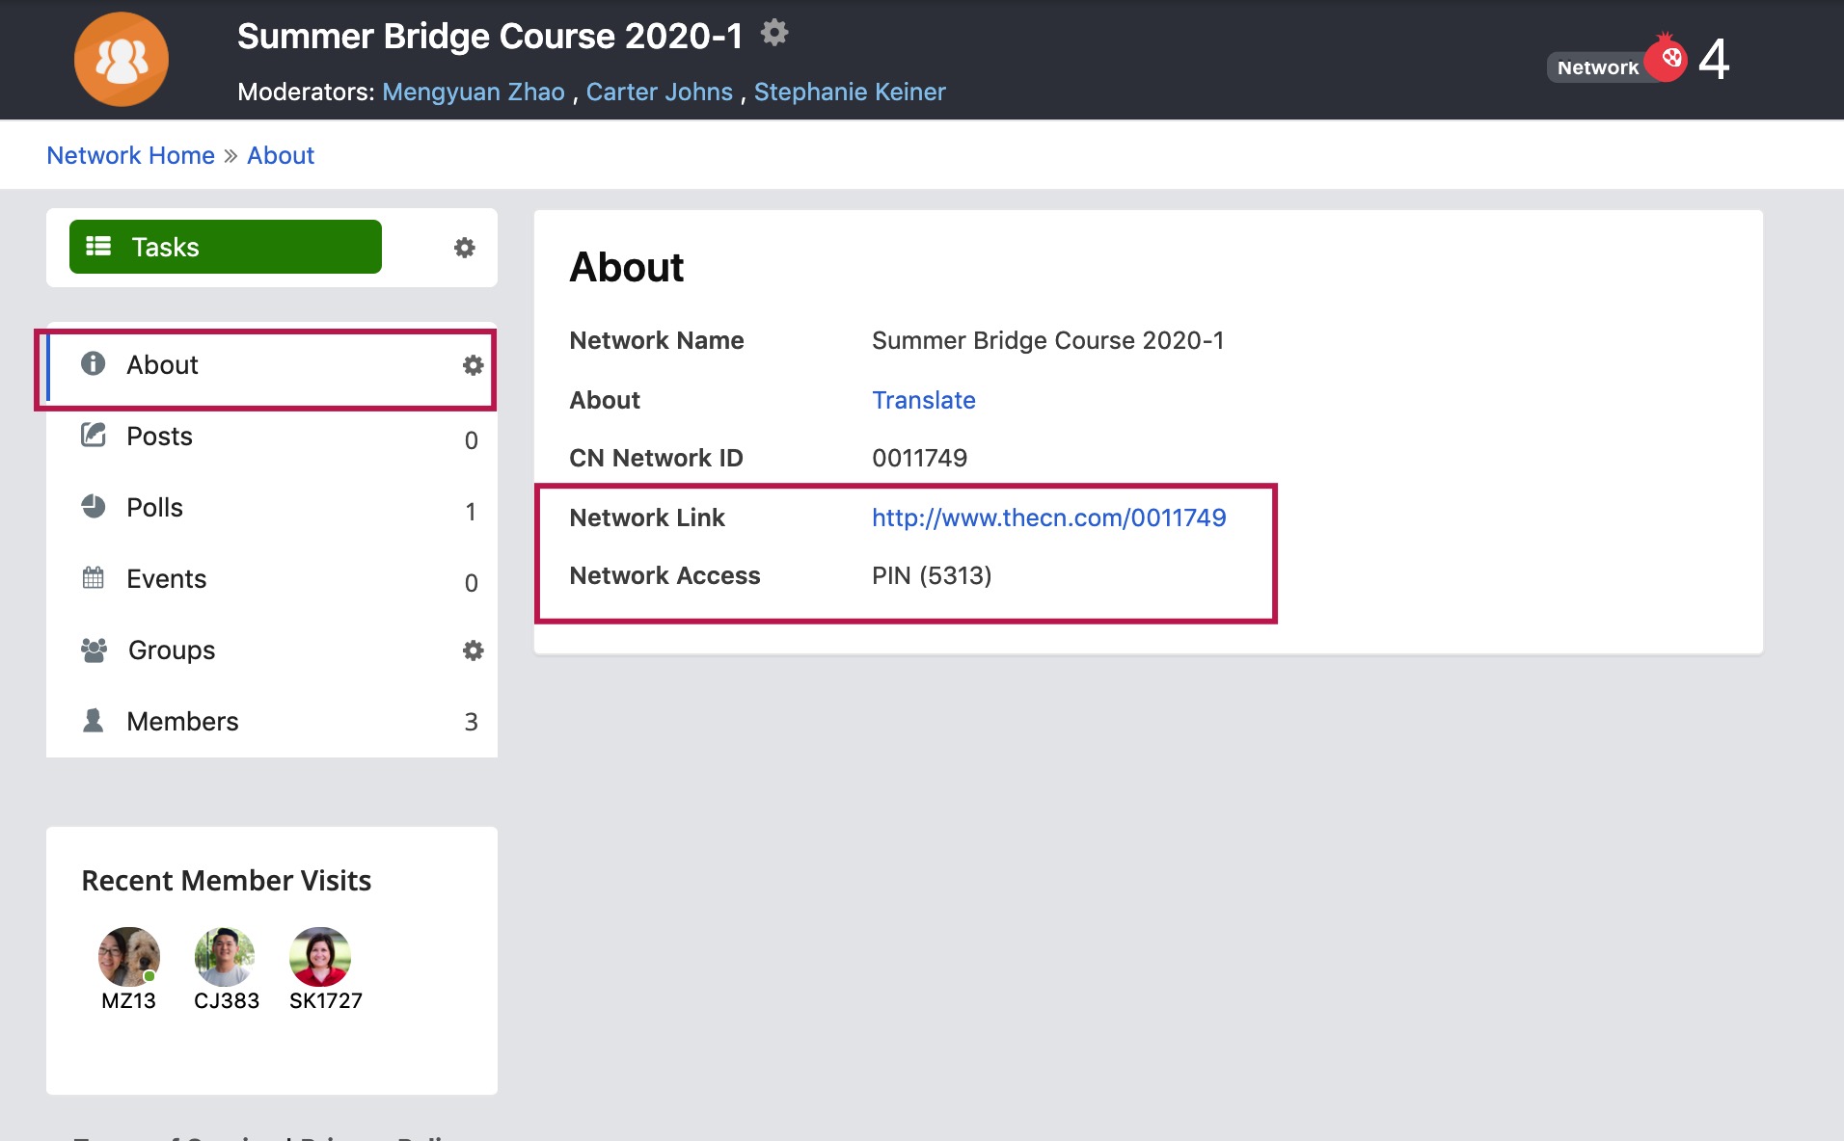
Task: Open the About tab in sidebar
Action: coord(162,364)
